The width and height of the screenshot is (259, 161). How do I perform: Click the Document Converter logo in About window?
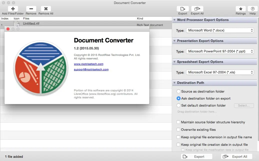41,68
